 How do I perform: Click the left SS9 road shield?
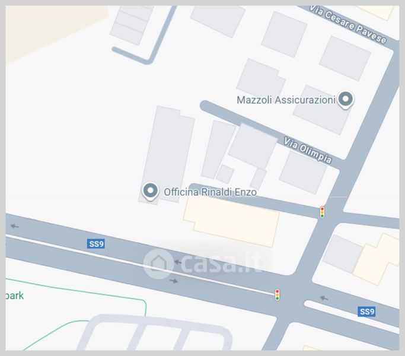[x=96, y=244]
